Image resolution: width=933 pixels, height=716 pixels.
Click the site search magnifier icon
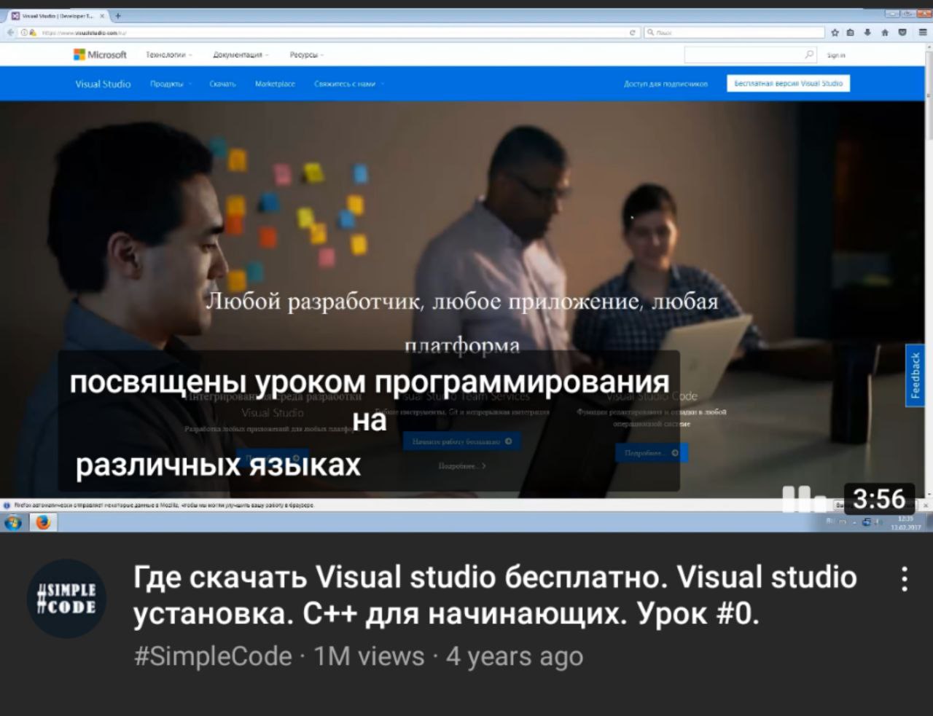[x=809, y=55]
